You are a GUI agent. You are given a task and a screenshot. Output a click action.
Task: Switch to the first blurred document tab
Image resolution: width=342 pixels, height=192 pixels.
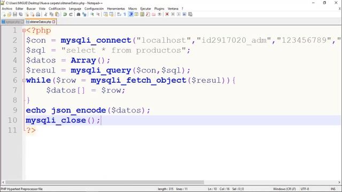[13, 22]
